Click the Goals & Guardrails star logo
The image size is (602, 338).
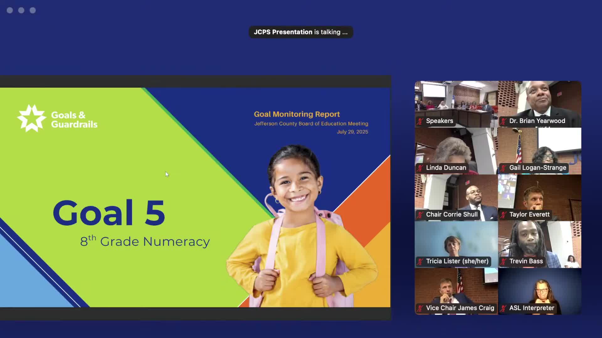pyautogui.click(x=31, y=118)
